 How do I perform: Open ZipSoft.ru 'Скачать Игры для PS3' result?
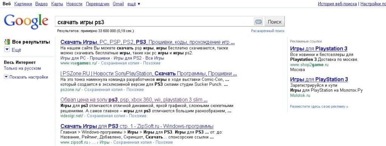coord(137,126)
